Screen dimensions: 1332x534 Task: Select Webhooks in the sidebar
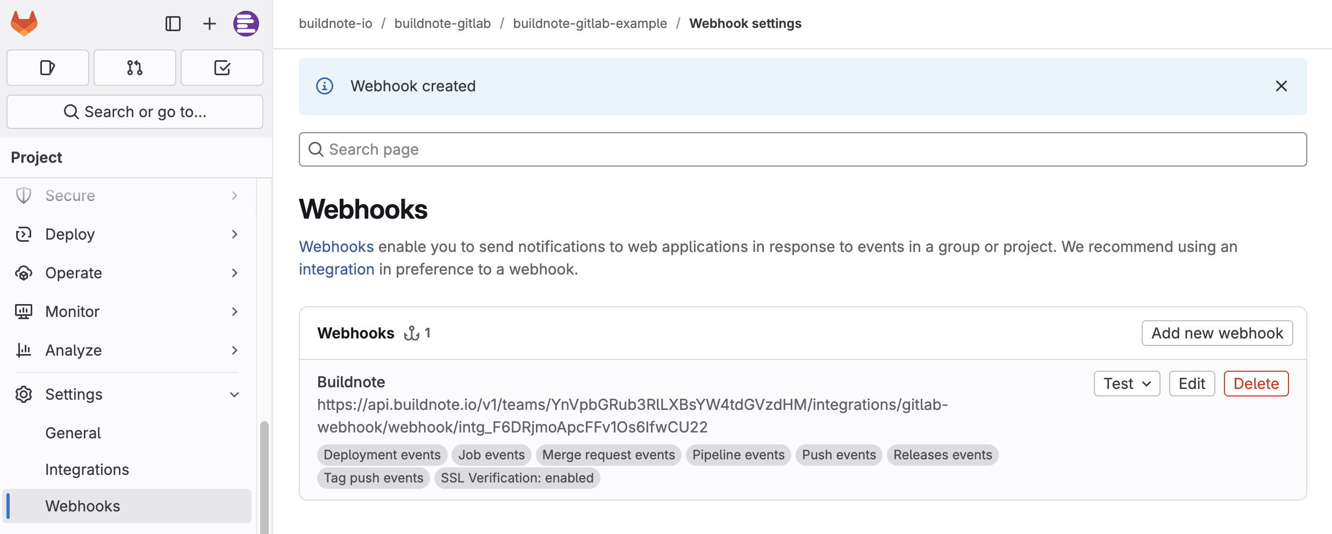click(x=127, y=506)
